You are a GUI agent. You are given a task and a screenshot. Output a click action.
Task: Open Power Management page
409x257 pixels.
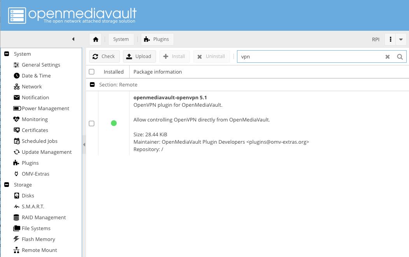[x=46, y=109]
